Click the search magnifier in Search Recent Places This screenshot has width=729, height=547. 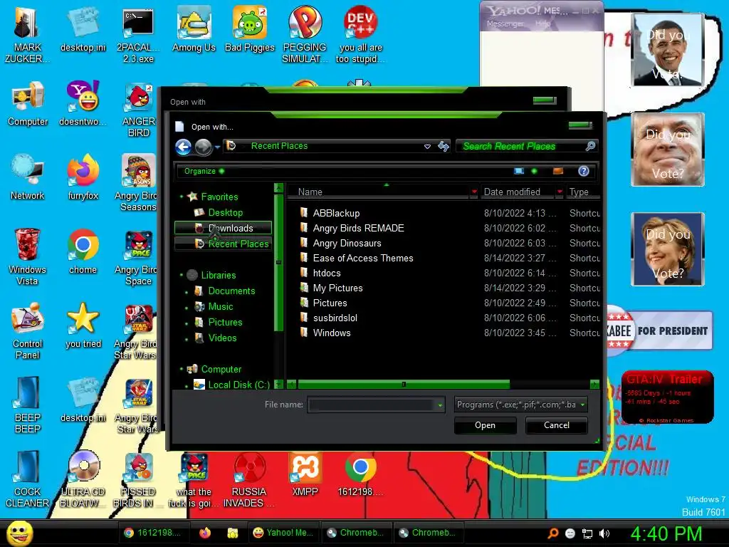pyautogui.click(x=590, y=147)
